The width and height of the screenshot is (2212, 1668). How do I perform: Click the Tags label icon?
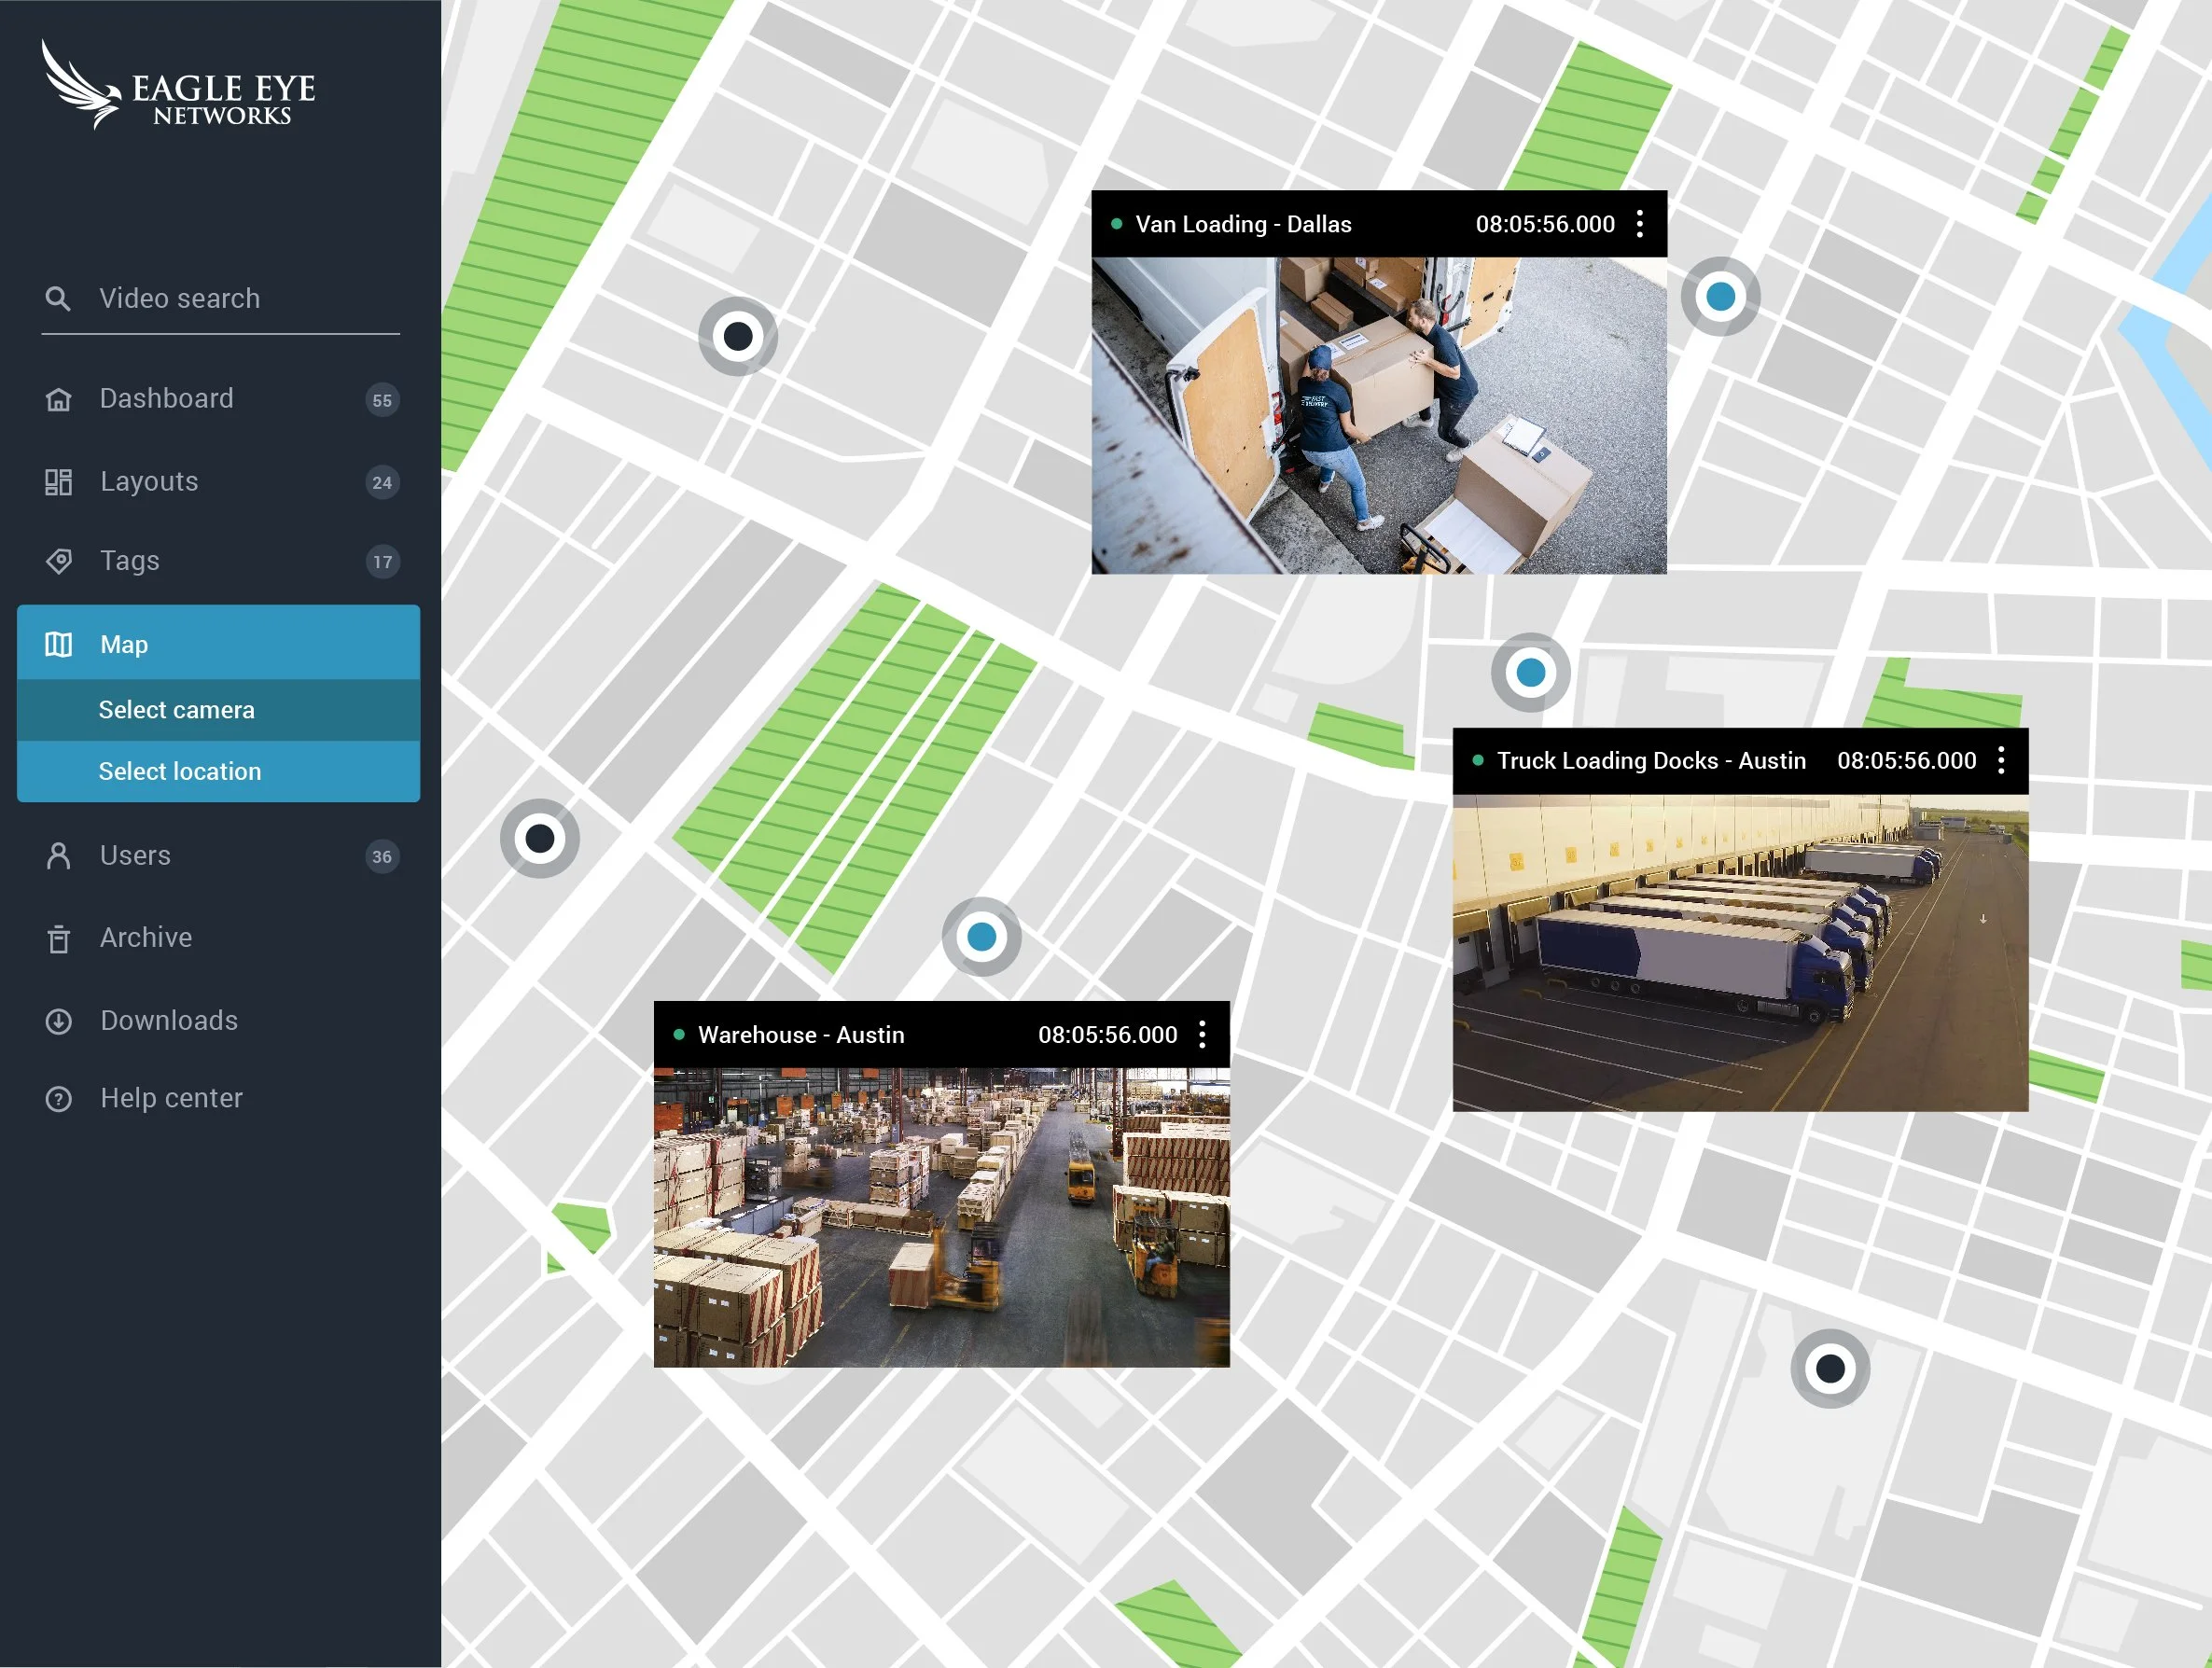click(x=59, y=561)
